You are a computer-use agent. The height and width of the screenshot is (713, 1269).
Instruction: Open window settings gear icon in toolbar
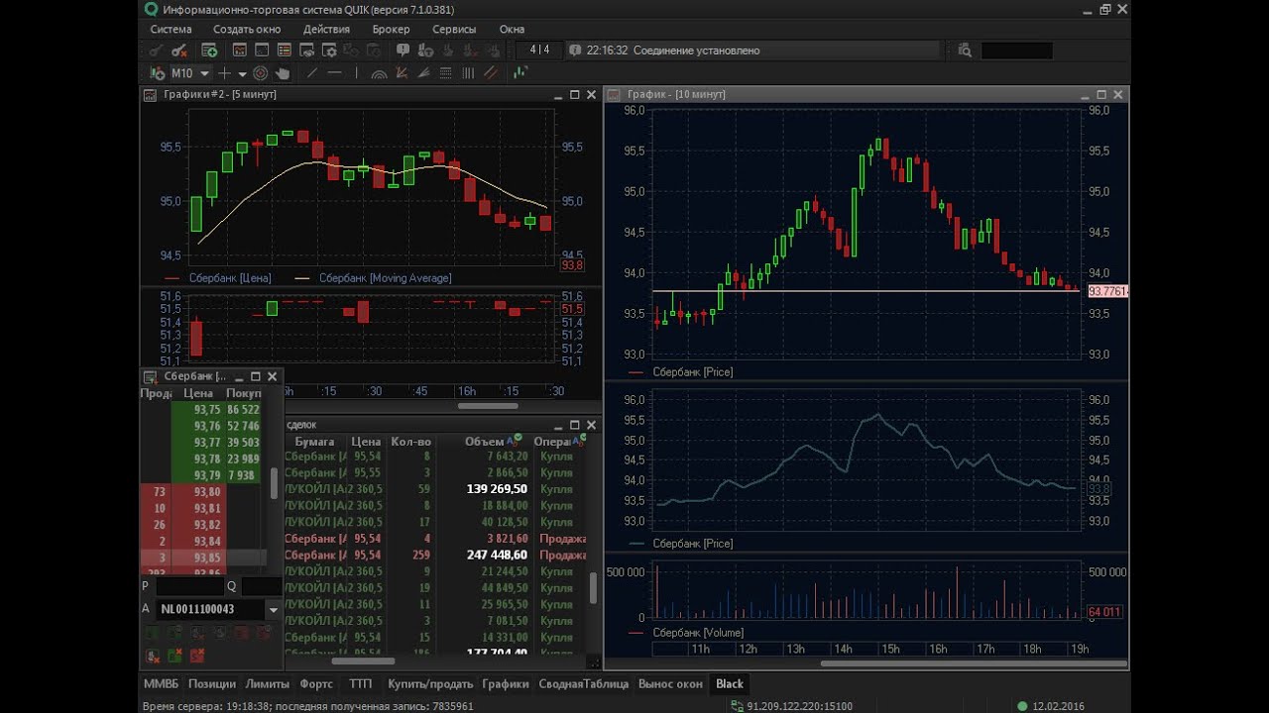pos(330,51)
